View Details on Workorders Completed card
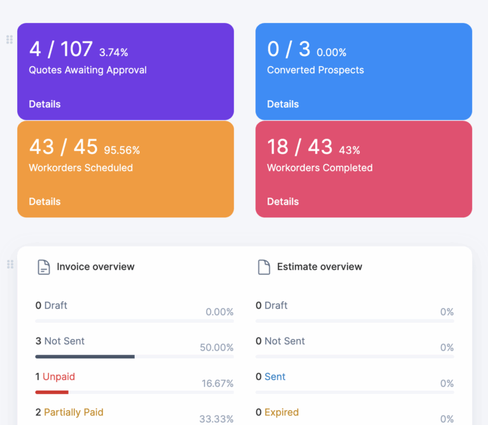The width and height of the screenshot is (488, 425). (x=283, y=201)
